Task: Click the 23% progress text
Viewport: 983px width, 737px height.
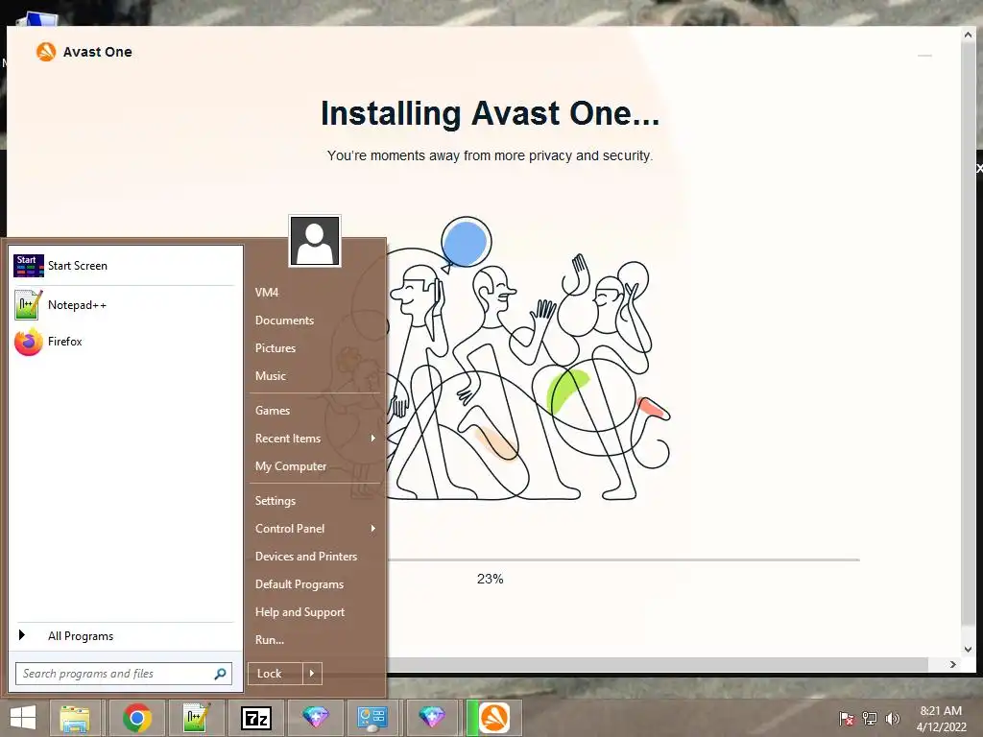Action: (x=491, y=579)
